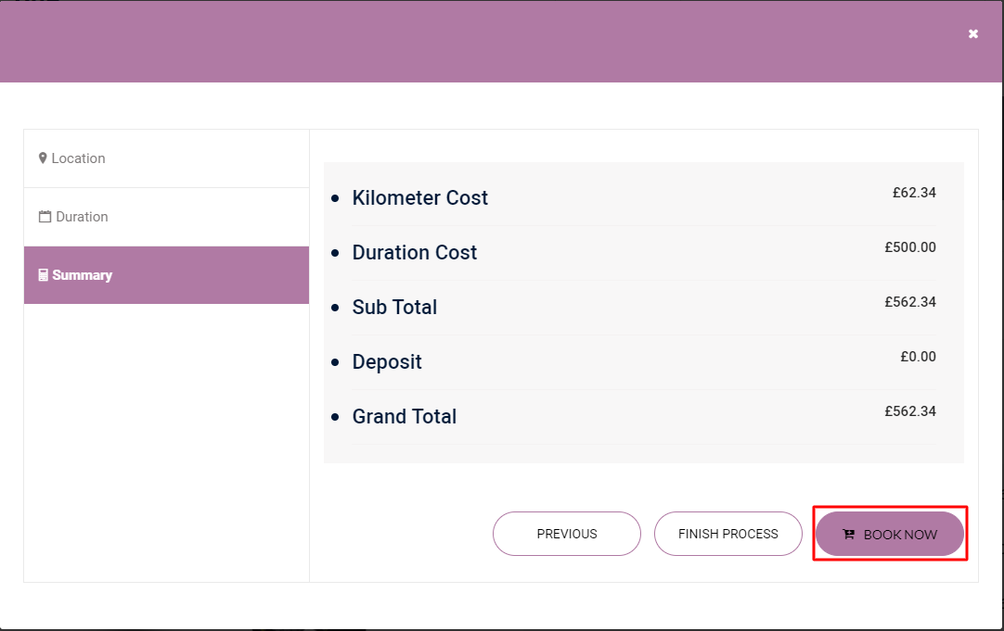Viewport: 1004px width, 631px height.
Task: Confirm the booking with Book Now
Action: coord(890,534)
